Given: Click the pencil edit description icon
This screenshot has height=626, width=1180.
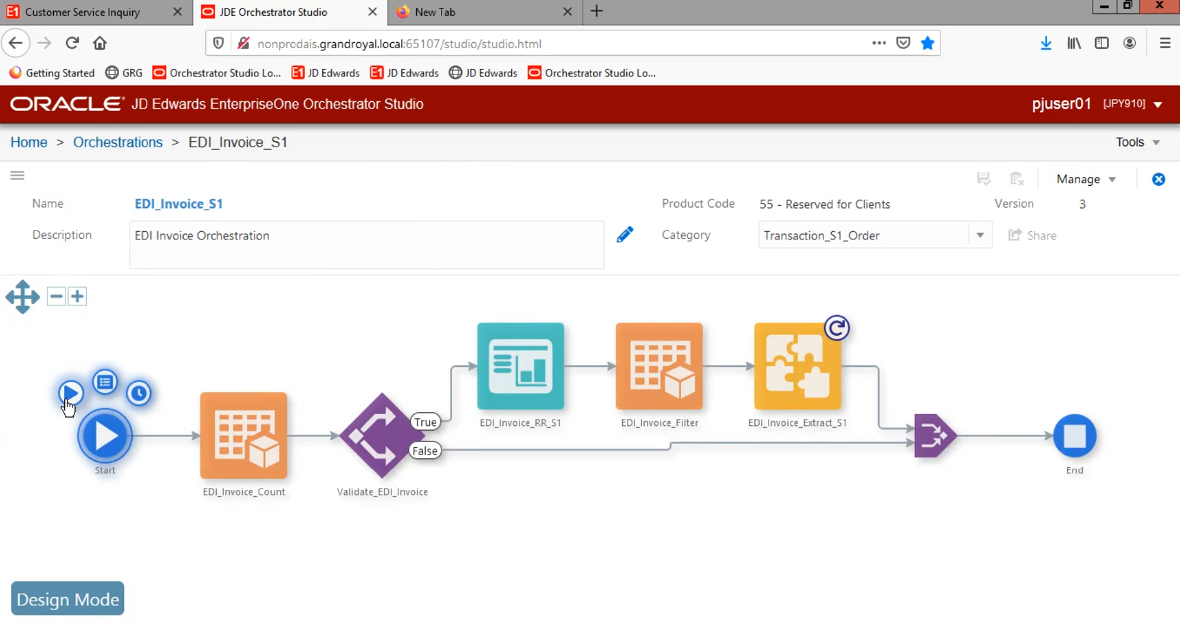Looking at the screenshot, I should pos(624,235).
